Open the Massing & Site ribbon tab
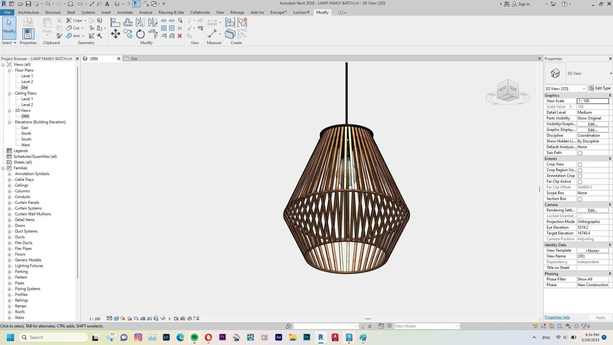613x345 pixels. tap(171, 12)
